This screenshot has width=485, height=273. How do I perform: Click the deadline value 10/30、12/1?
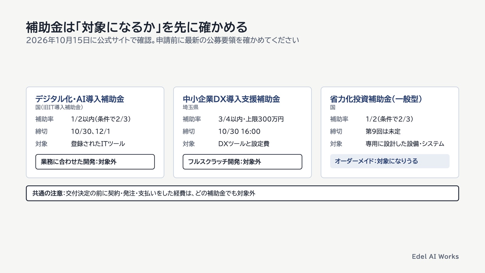(91, 132)
